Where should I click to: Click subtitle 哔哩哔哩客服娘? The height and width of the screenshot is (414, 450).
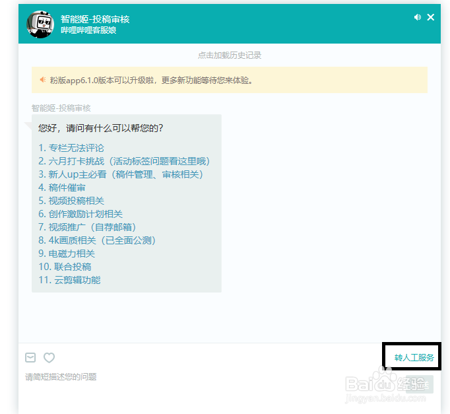[x=88, y=30]
